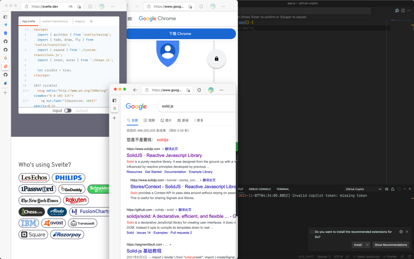Viewport: 414px width, 259px height.
Task: Split the editor in VS Code
Action: (x=403, y=11)
